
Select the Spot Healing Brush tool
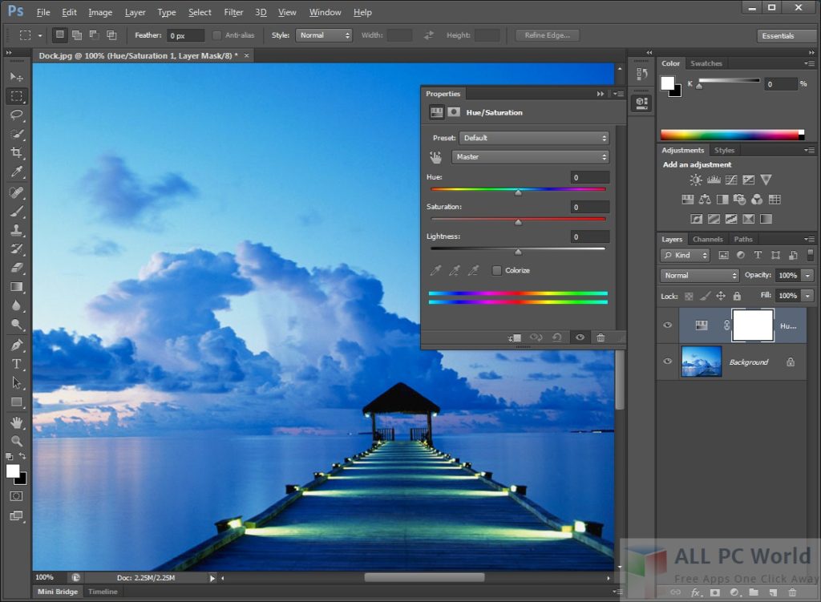(x=16, y=192)
